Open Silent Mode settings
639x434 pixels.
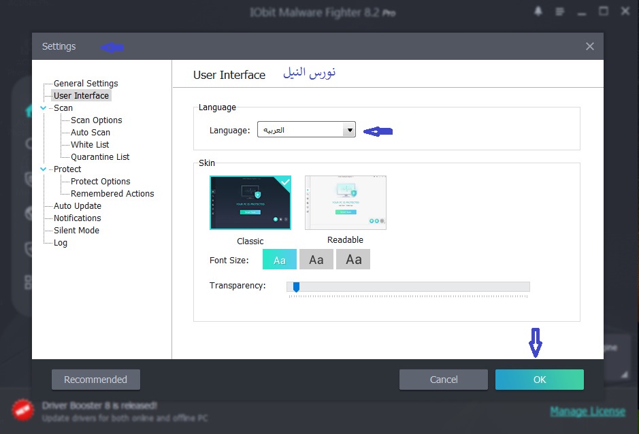pos(76,231)
